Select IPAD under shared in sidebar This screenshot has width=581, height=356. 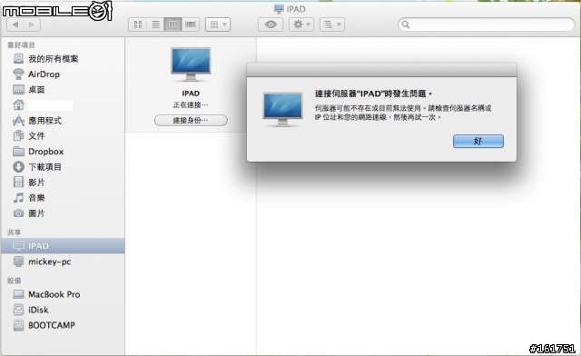pos(63,246)
